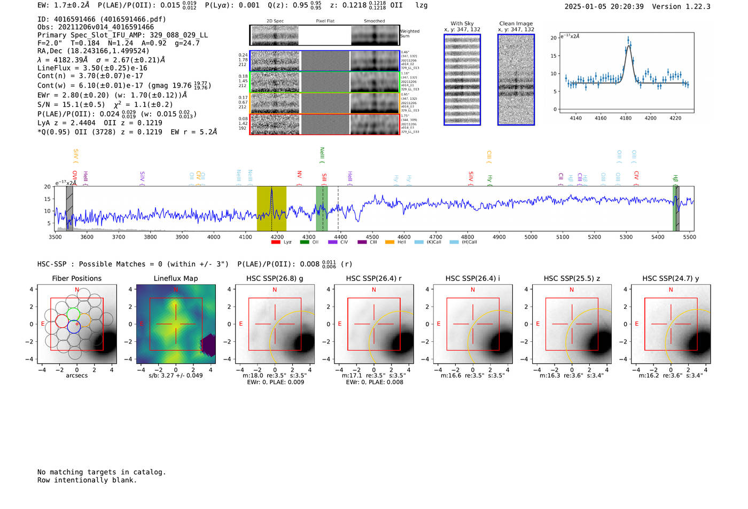Click the green-bordered 2D spectrum fiber row
The width and height of the screenshot is (748, 509).
(x=325, y=82)
